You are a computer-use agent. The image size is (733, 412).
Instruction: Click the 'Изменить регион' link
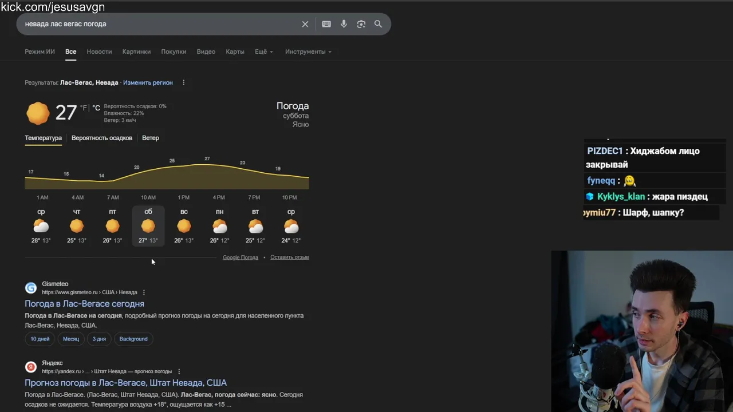pos(148,82)
